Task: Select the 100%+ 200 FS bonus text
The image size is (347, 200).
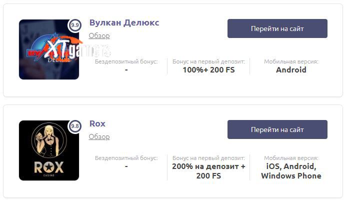Action: [208, 70]
